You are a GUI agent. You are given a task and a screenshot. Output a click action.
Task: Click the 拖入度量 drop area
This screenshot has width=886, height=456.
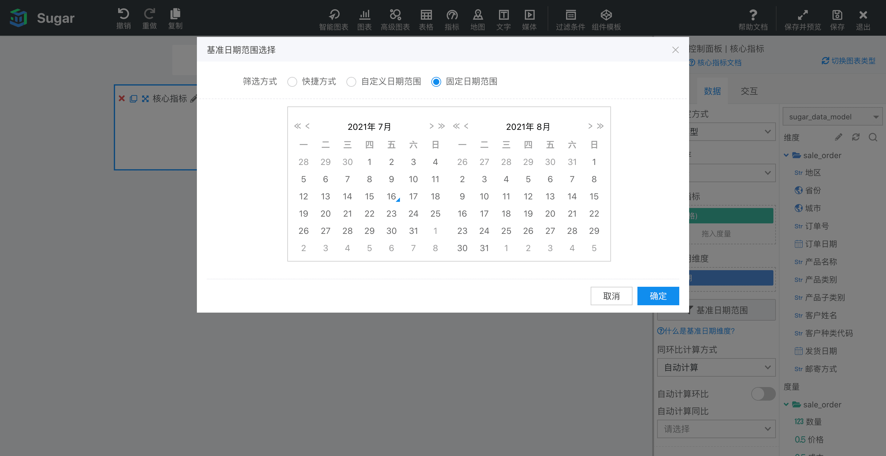tap(716, 234)
